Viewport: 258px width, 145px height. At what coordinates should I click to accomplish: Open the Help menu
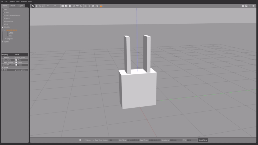coord(30,2)
